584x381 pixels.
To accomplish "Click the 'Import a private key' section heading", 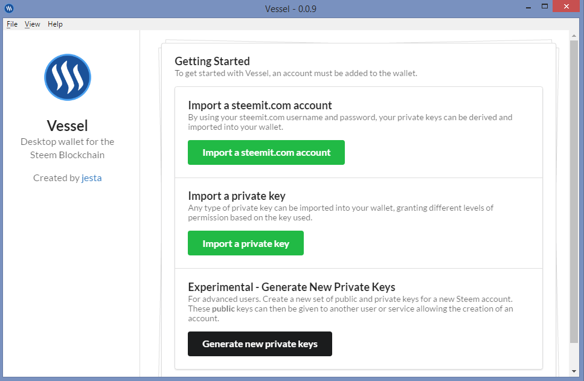I will click(237, 196).
